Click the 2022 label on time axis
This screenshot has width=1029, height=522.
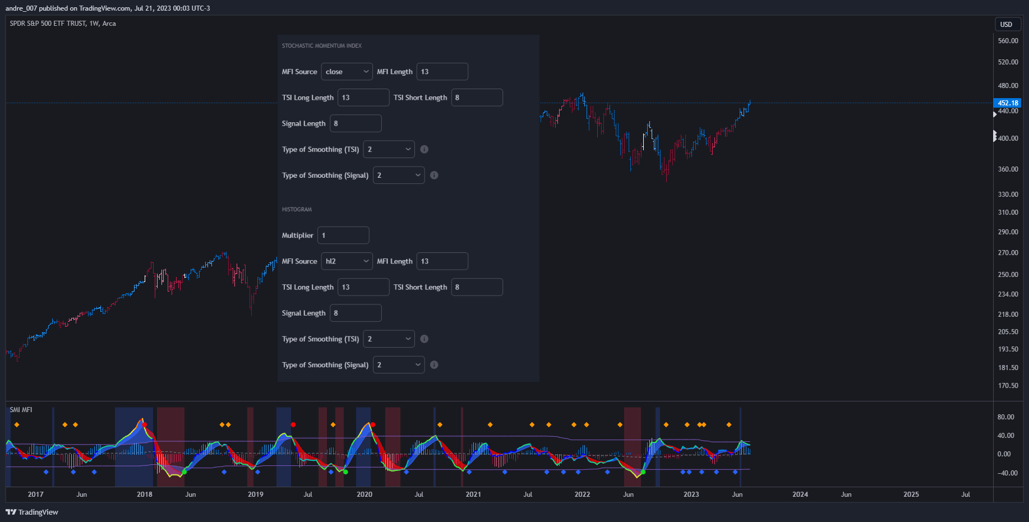point(582,495)
